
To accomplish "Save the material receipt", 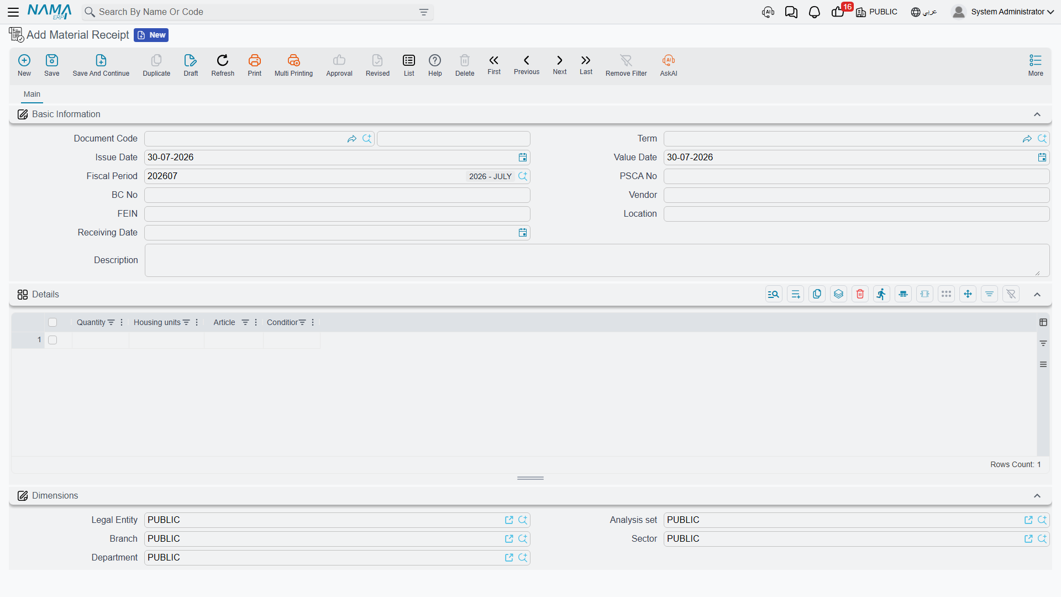I will [52, 65].
